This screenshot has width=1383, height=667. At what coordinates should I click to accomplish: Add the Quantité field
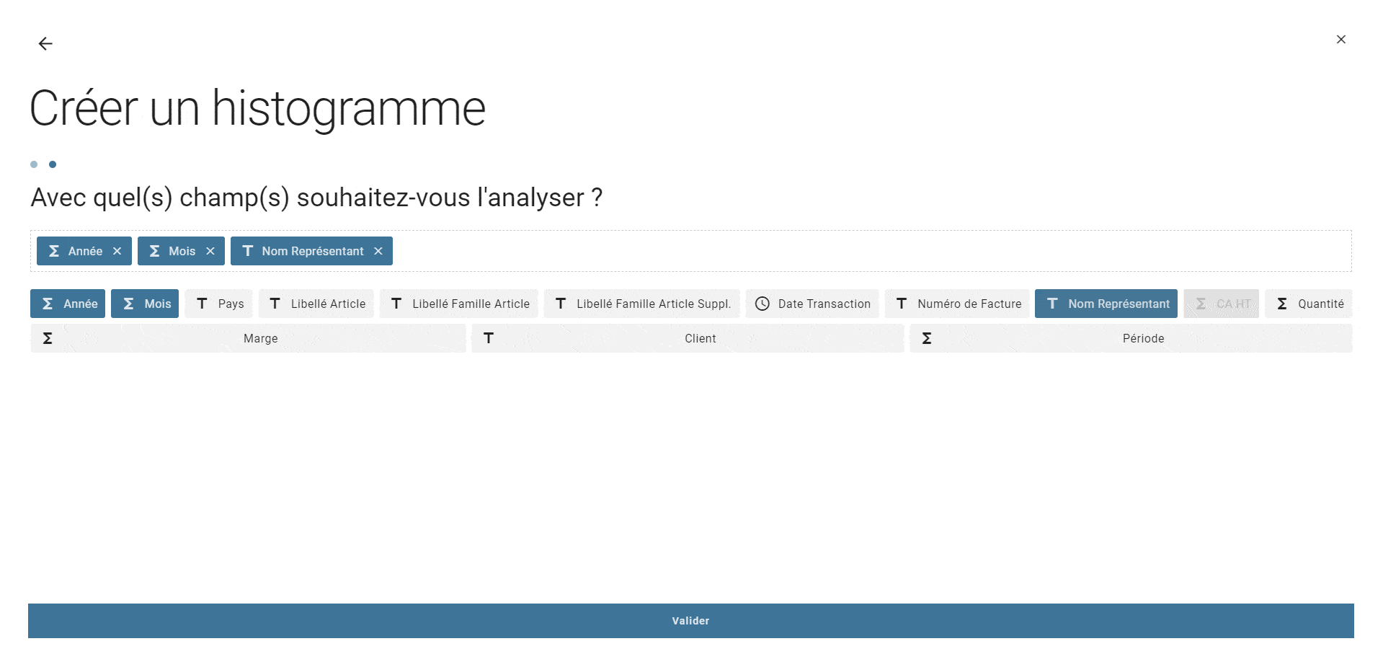[1308, 304]
